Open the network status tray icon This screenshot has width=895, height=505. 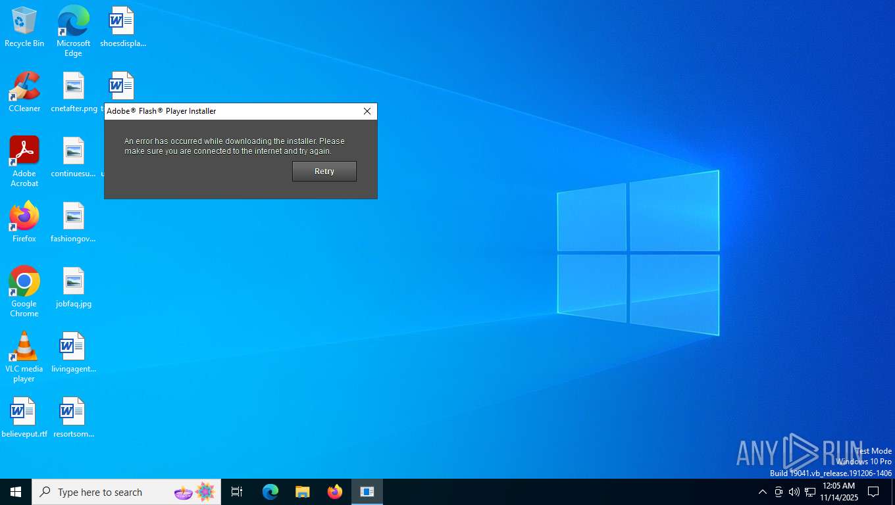810,492
